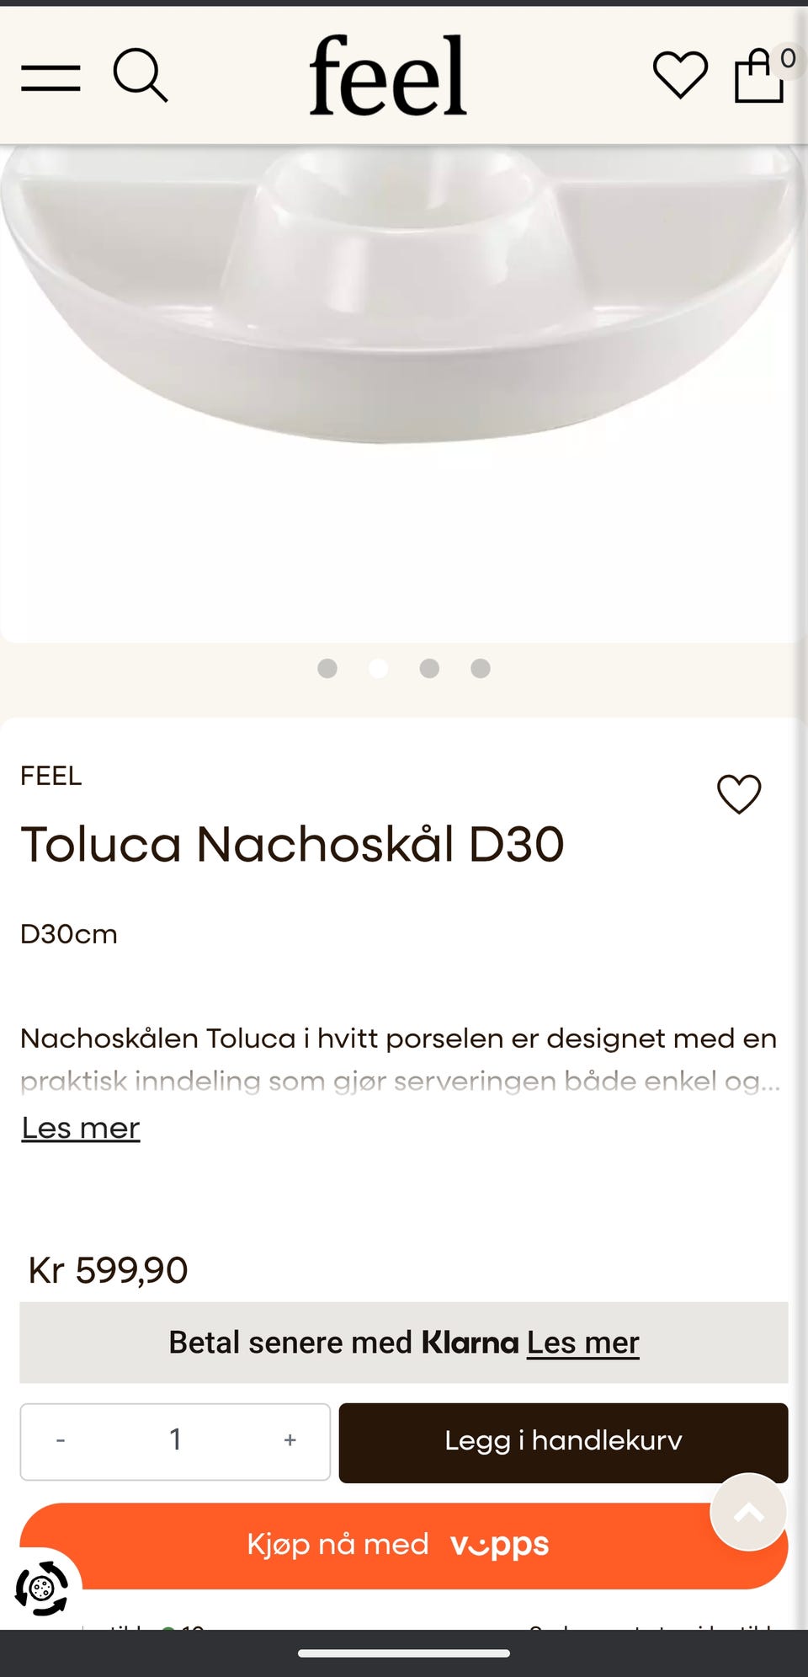Increase quantity with plus button

pyautogui.click(x=290, y=1440)
